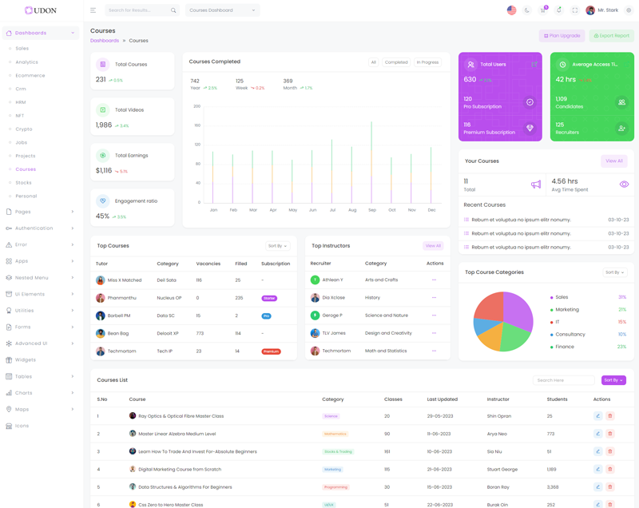
Task: Click the Export Report button
Action: [x=611, y=36]
